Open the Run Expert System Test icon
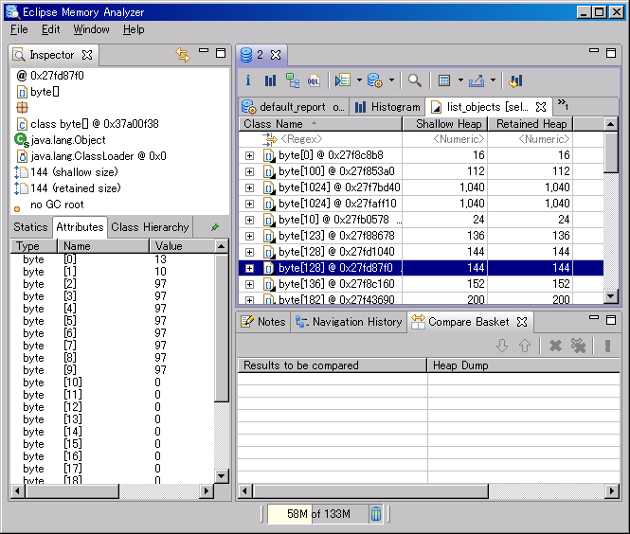 375,81
